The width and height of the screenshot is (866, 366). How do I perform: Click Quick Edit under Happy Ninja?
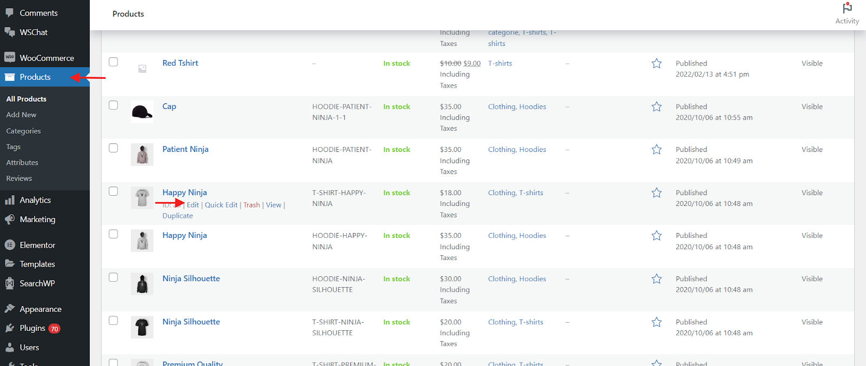[221, 205]
